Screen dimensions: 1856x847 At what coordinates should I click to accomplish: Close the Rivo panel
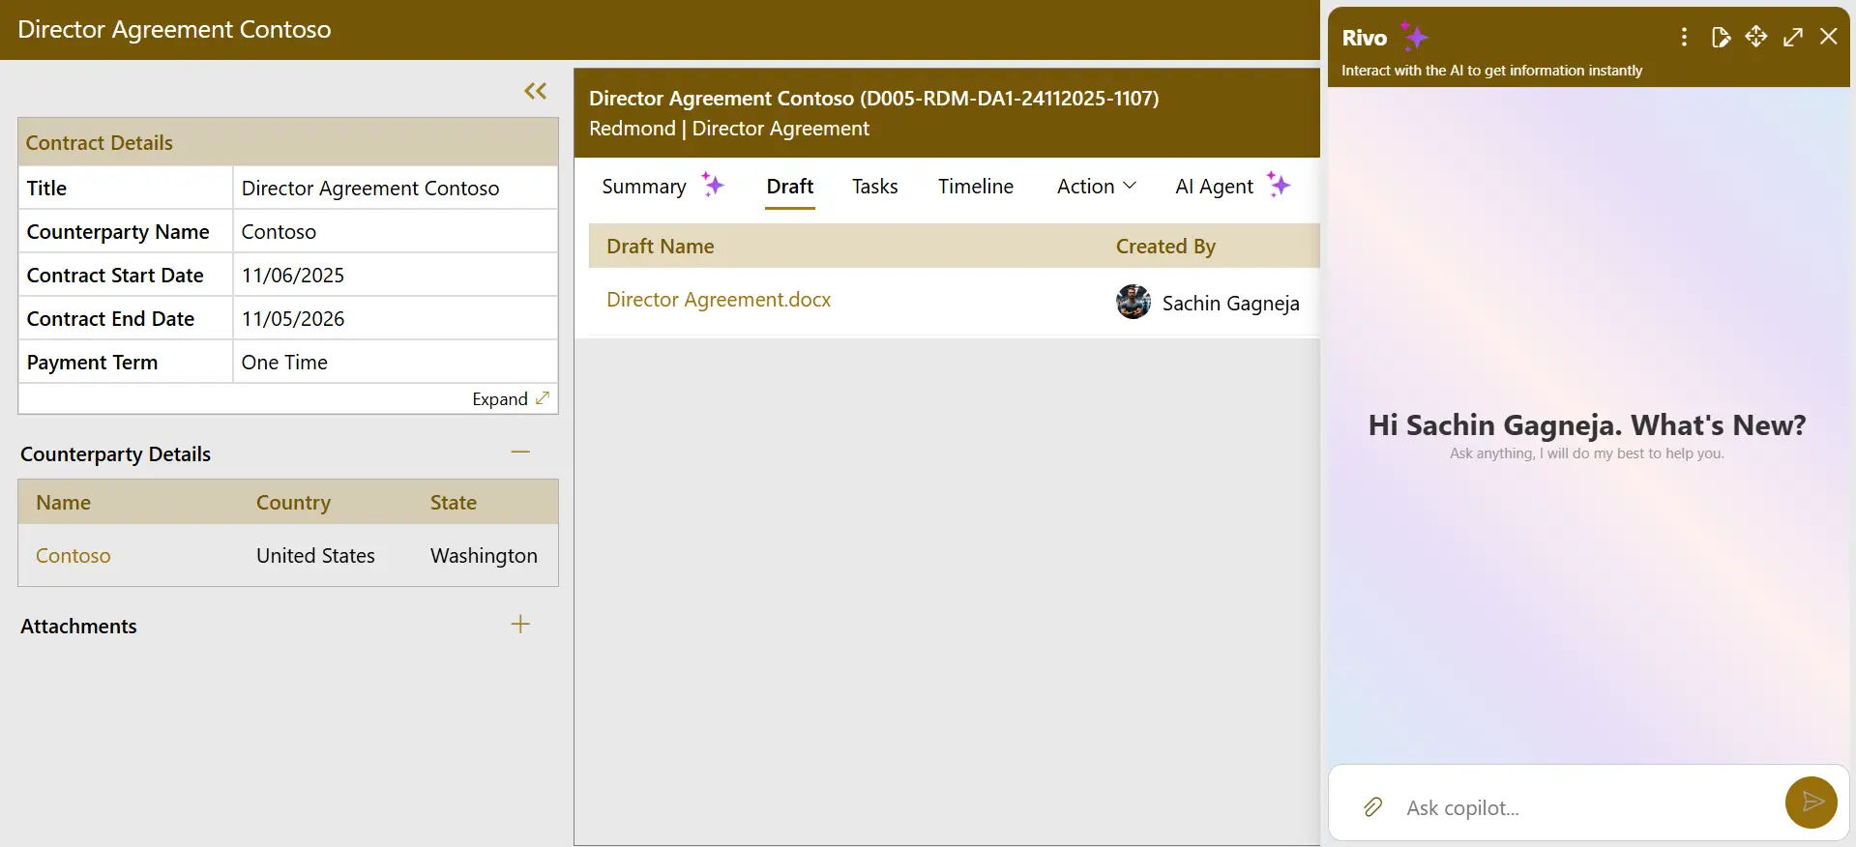[x=1828, y=37]
